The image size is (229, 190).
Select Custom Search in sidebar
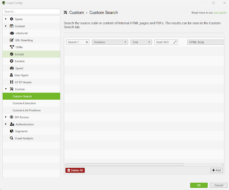(x=31, y=96)
